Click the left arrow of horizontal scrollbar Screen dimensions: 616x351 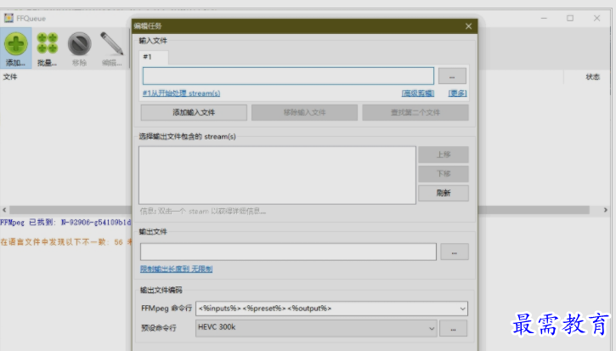pyautogui.click(x=4, y=210)
